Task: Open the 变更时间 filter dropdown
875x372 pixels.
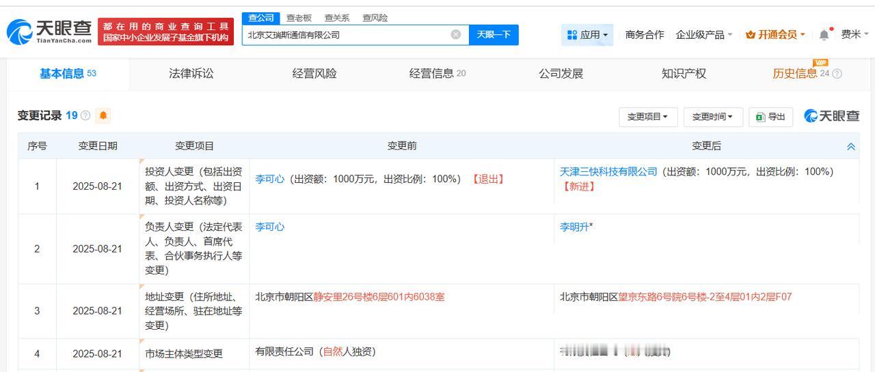Action: pyautogui.click(x=713, y=117)
